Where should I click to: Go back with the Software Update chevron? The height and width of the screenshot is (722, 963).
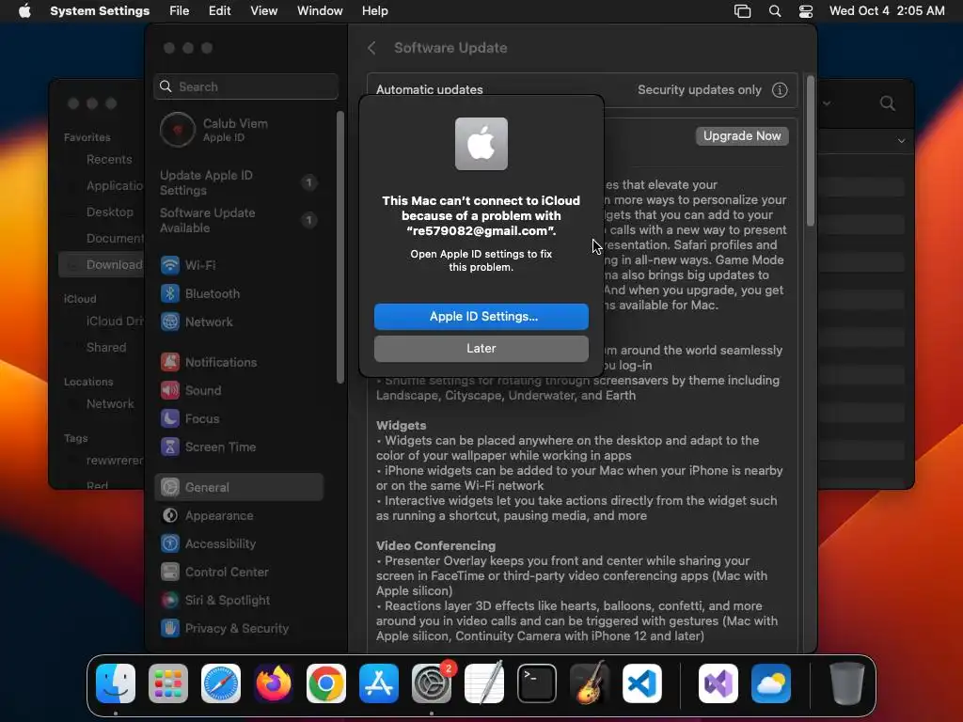(x=371, y=48)
